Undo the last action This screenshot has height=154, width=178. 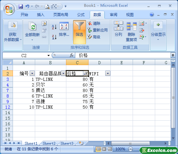[x=27, y=6]
